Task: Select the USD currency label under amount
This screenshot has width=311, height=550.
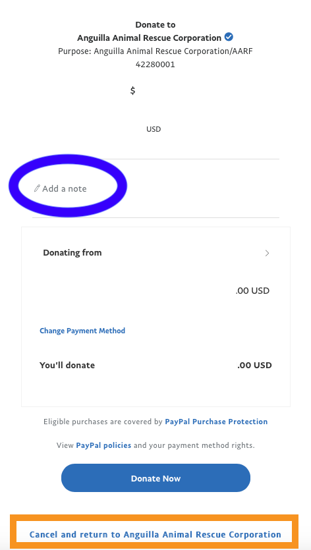Action: (x=154, y=129)
